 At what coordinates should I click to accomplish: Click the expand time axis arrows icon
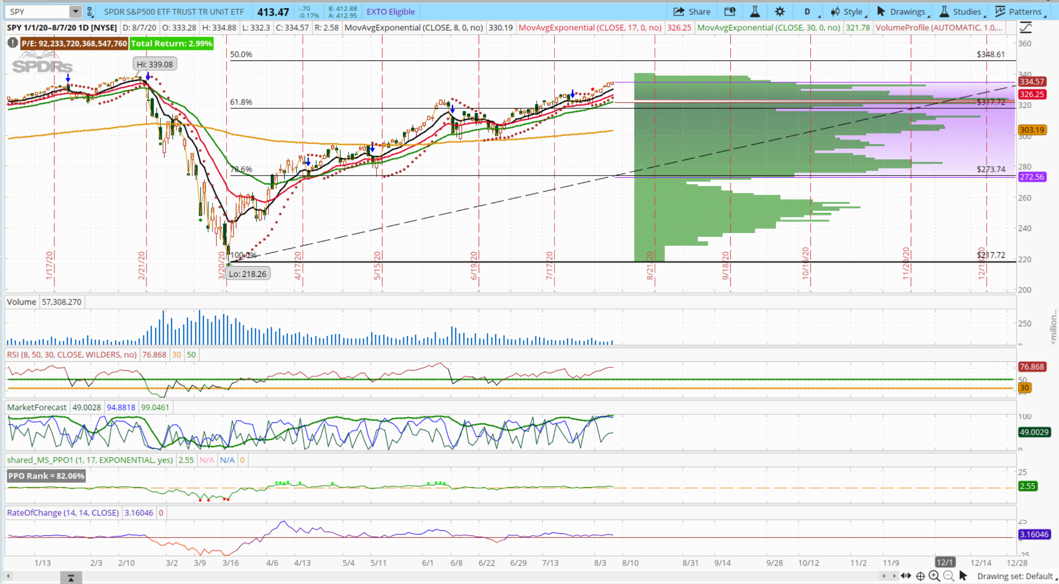(x=906, y=576)
